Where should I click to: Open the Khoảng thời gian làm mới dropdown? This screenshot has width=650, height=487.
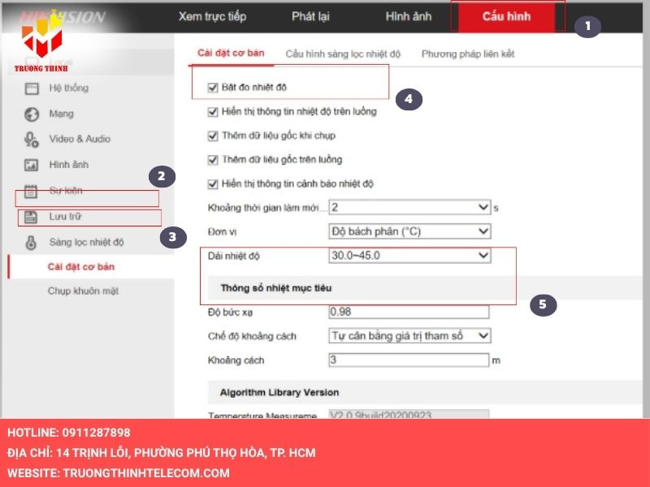click(409, 207)
